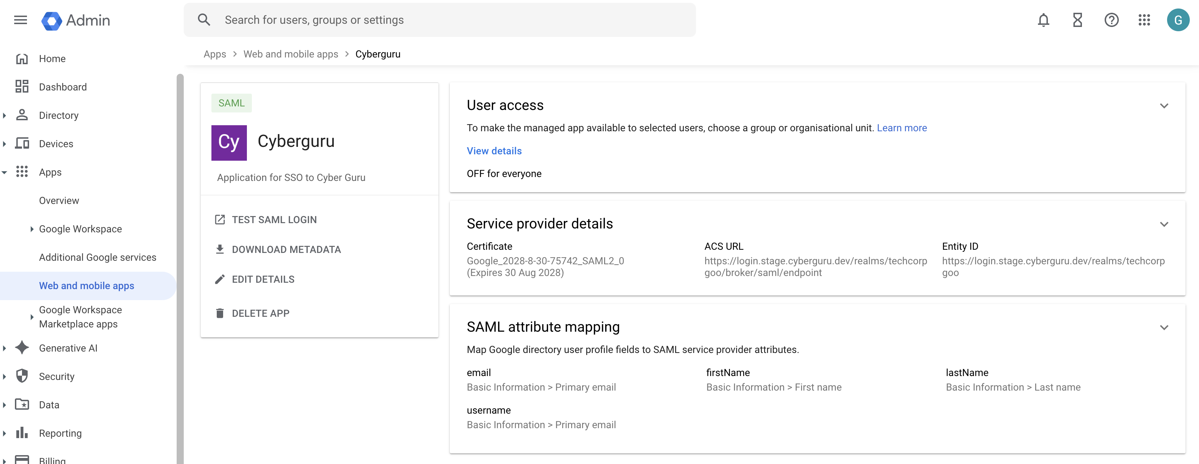Open the Google apps grid launcher
The height and width of the screenshot is (464, 1199).
coord(1144,20)
